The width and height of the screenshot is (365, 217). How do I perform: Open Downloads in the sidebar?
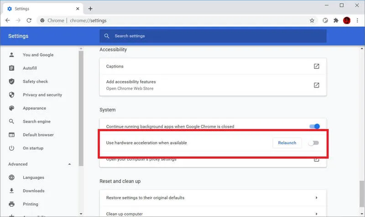(33, 191)
